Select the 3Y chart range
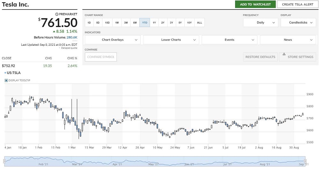Image resolution: width=319 pixels, height=170 pixels. point(172,23)
